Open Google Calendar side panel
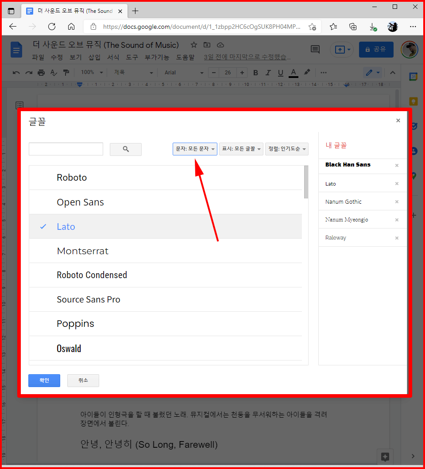Screen dimensions: 425x469 413,77
